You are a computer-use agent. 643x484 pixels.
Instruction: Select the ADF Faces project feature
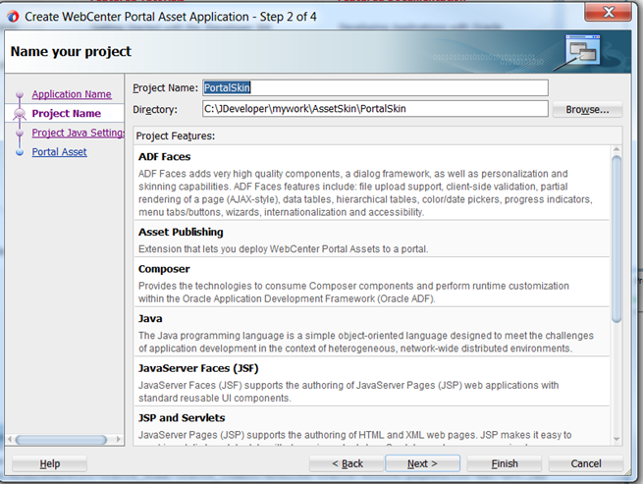[x=164, y=157]
